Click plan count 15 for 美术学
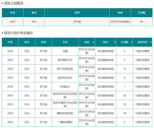The width and height of the screenshot is (154, 128). [x=125, y=69]
